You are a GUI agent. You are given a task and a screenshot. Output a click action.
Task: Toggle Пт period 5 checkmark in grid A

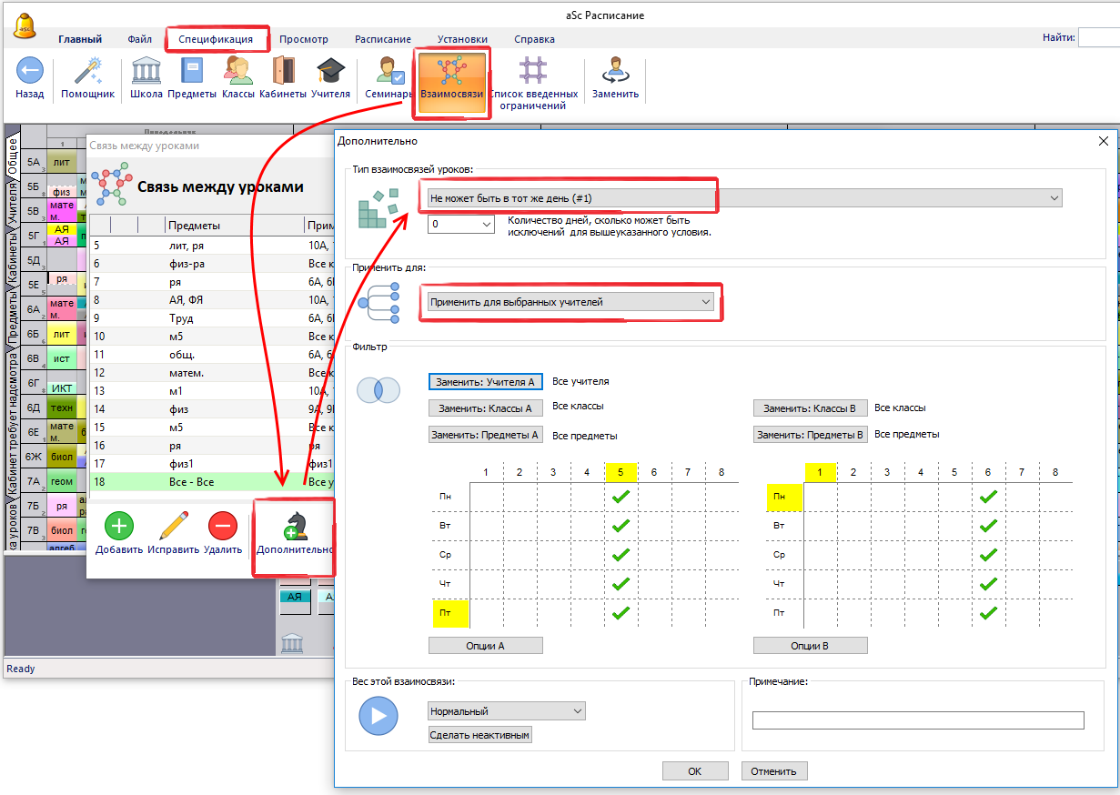621,613
